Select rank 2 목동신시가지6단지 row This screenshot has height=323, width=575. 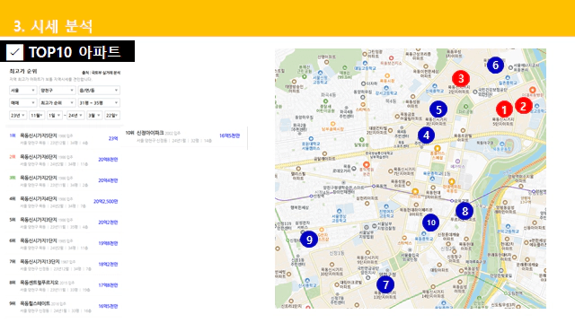tap(64, 160)
